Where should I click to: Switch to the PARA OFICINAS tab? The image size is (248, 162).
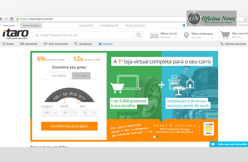click(x=31, y=26)
